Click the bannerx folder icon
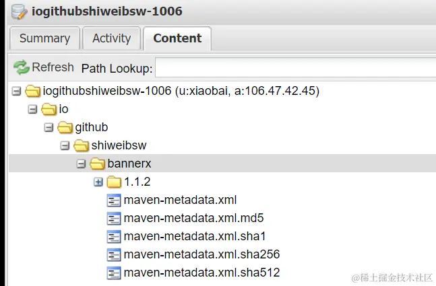436x286 pixels. pos(98,164)
